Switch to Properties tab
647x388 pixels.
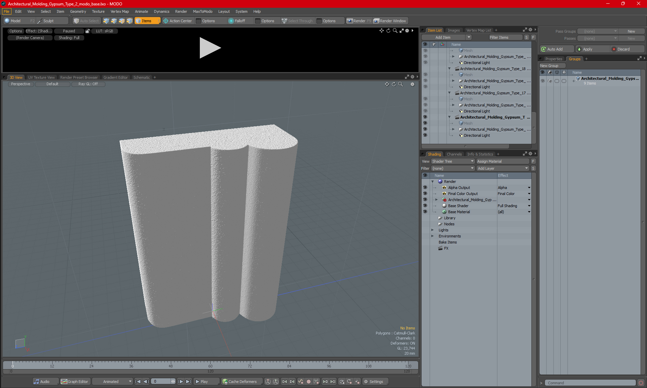coord(554,59)
